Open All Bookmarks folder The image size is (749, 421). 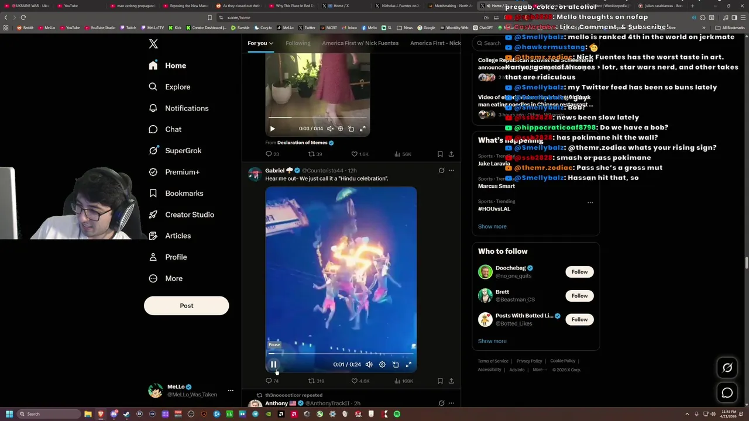[730, 27]
